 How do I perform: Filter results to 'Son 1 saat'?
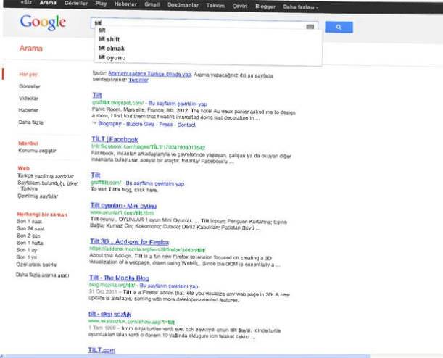click(30, 221)
